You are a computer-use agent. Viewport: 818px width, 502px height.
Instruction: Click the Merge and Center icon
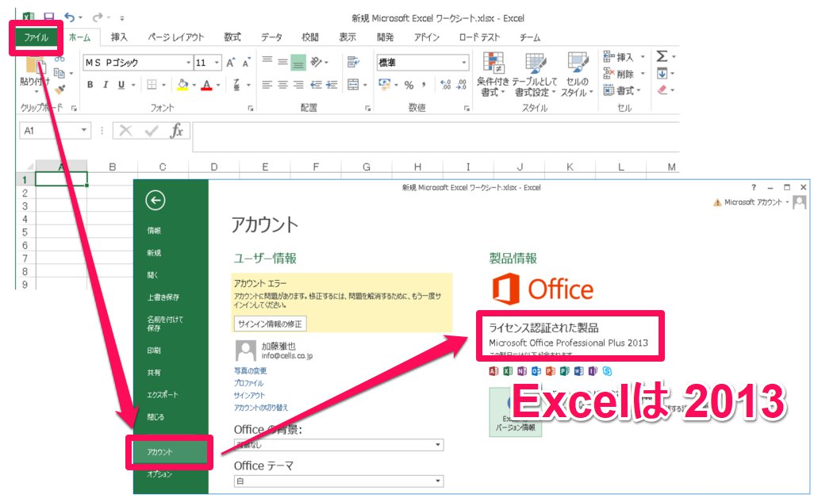[x=353, y=84]
